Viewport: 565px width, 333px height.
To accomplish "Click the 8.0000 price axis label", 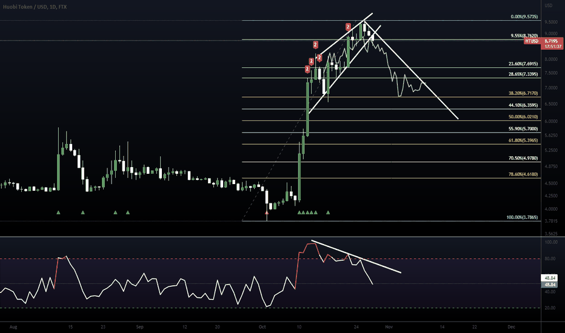I will 551,59.
